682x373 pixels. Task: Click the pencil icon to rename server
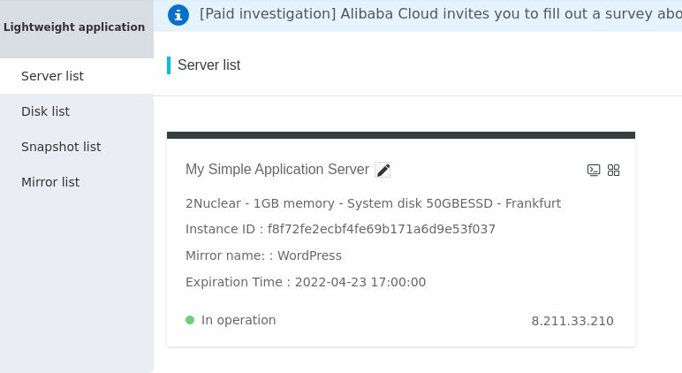(383, 170)
